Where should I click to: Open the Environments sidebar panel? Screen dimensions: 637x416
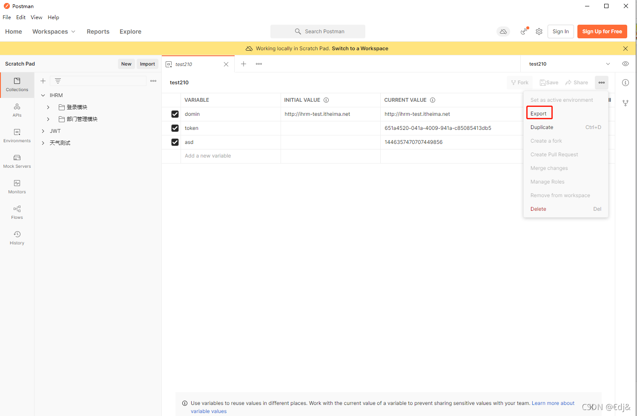(17, 136)
